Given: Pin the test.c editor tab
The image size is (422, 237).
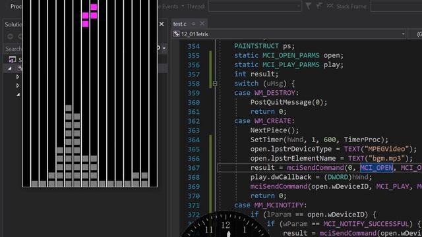Looking at the screenshot, I should tap(193, 24).
